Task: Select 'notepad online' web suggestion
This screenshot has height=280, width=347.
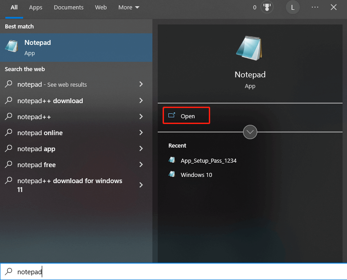Action: [x=76, y=132]
